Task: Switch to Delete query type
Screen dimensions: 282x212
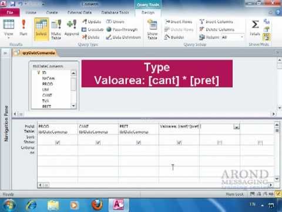Action: point(91,37)
